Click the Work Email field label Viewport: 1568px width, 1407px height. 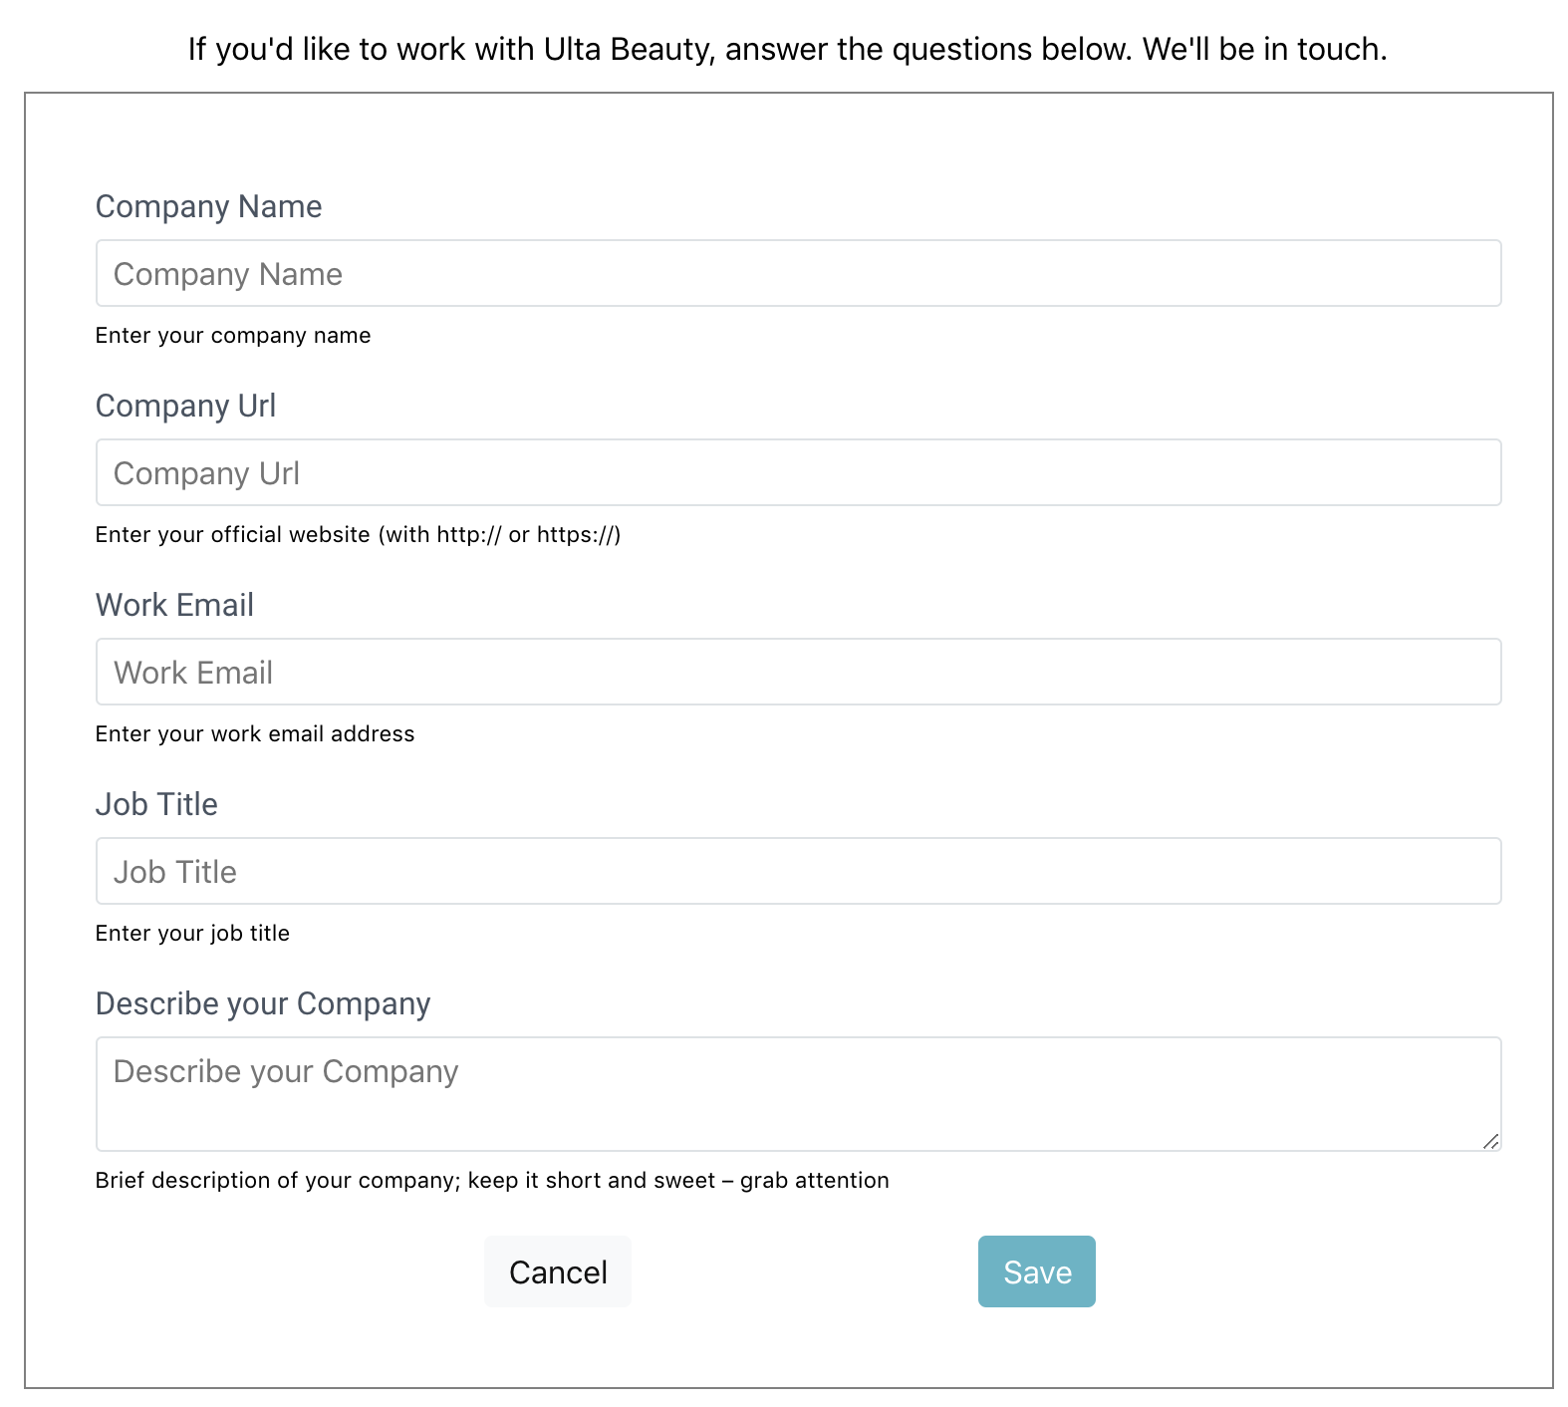point(173,604)
